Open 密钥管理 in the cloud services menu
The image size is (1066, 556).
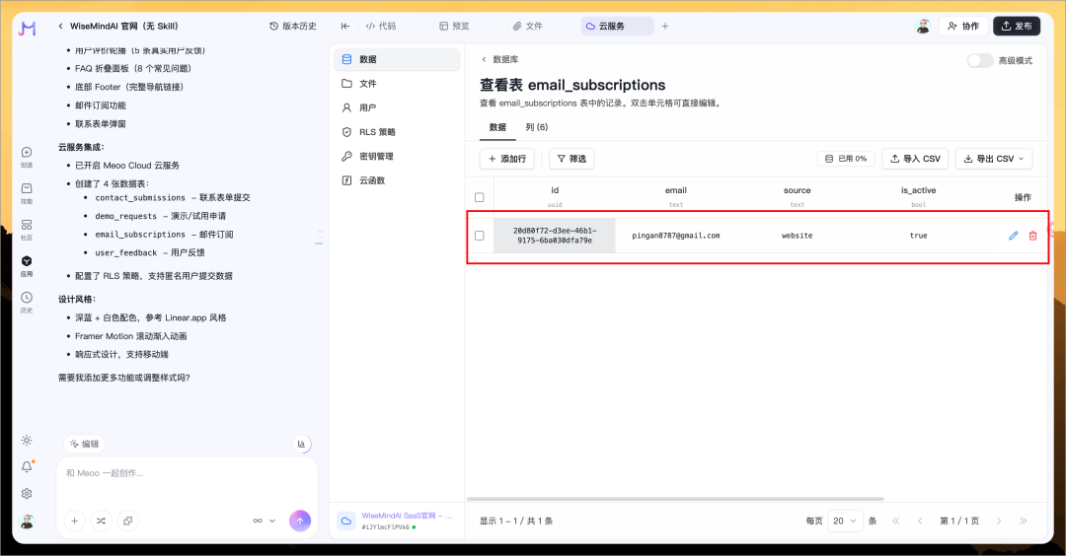[x=397, y=156]
